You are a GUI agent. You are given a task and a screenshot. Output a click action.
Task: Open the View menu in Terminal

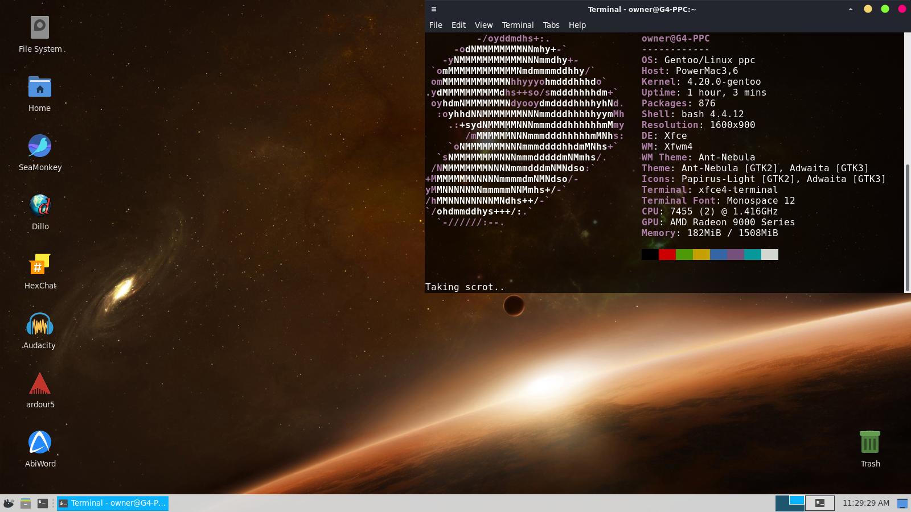[x=483, y=25]
